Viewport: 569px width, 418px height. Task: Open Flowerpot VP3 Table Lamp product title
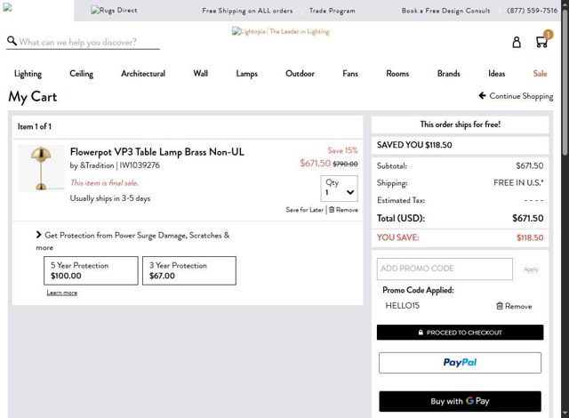pyautogui.click(x=156, y=152)
